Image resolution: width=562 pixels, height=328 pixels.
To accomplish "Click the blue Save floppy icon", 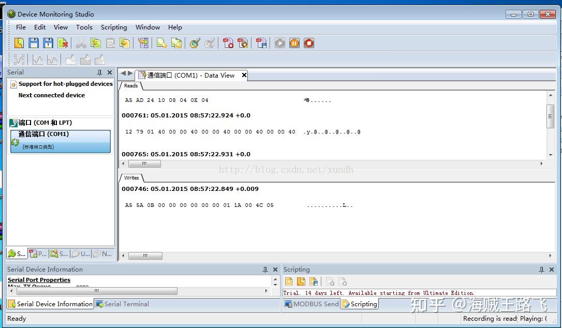I will click(33, 43).
